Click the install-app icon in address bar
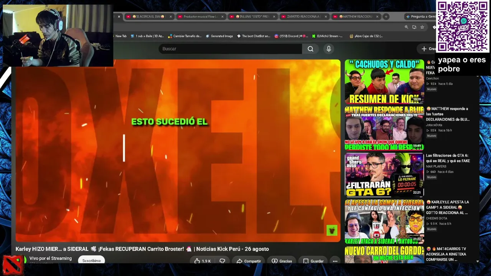 click(414, 27)
